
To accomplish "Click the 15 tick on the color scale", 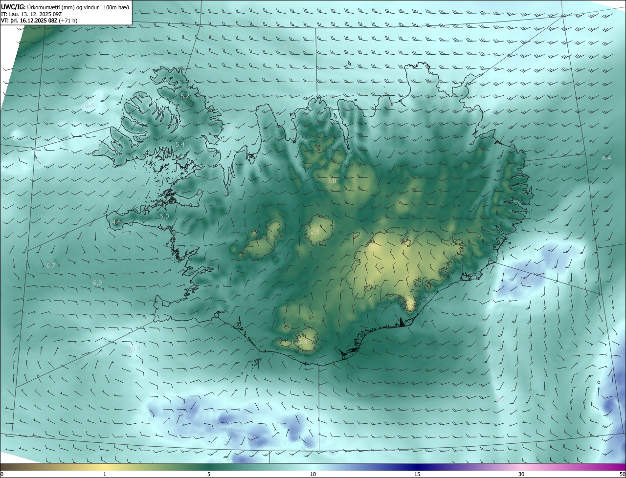I will (x=417, y=474).
